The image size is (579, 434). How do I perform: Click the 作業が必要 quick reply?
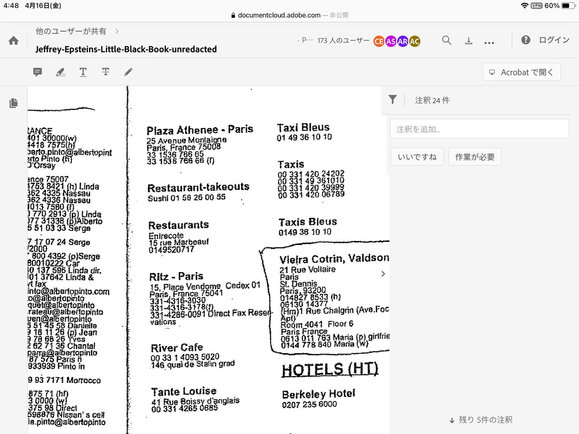(475, 157)
